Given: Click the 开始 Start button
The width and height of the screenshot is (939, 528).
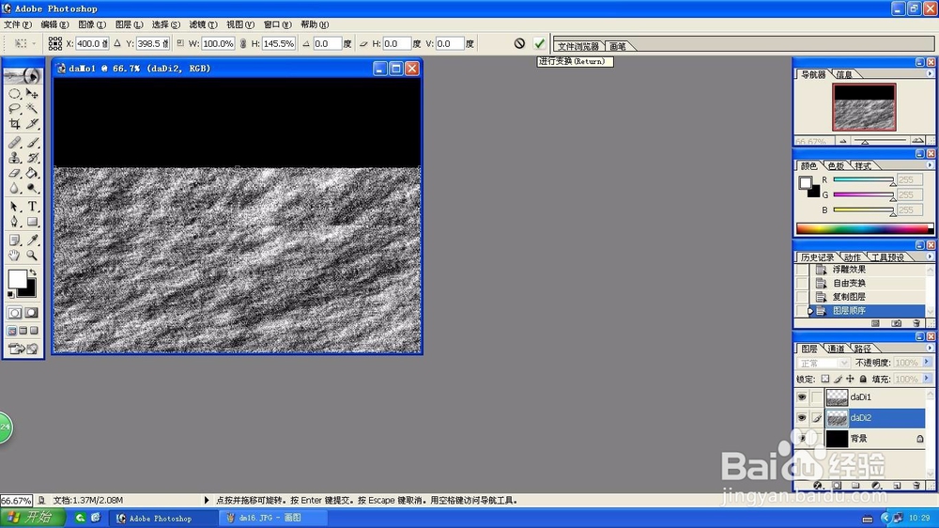Looking at the screenshot, I should (33, 518).
